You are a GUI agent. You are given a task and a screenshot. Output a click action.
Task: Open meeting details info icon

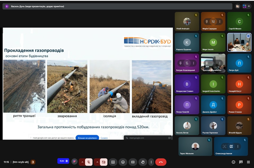point(233,162)
